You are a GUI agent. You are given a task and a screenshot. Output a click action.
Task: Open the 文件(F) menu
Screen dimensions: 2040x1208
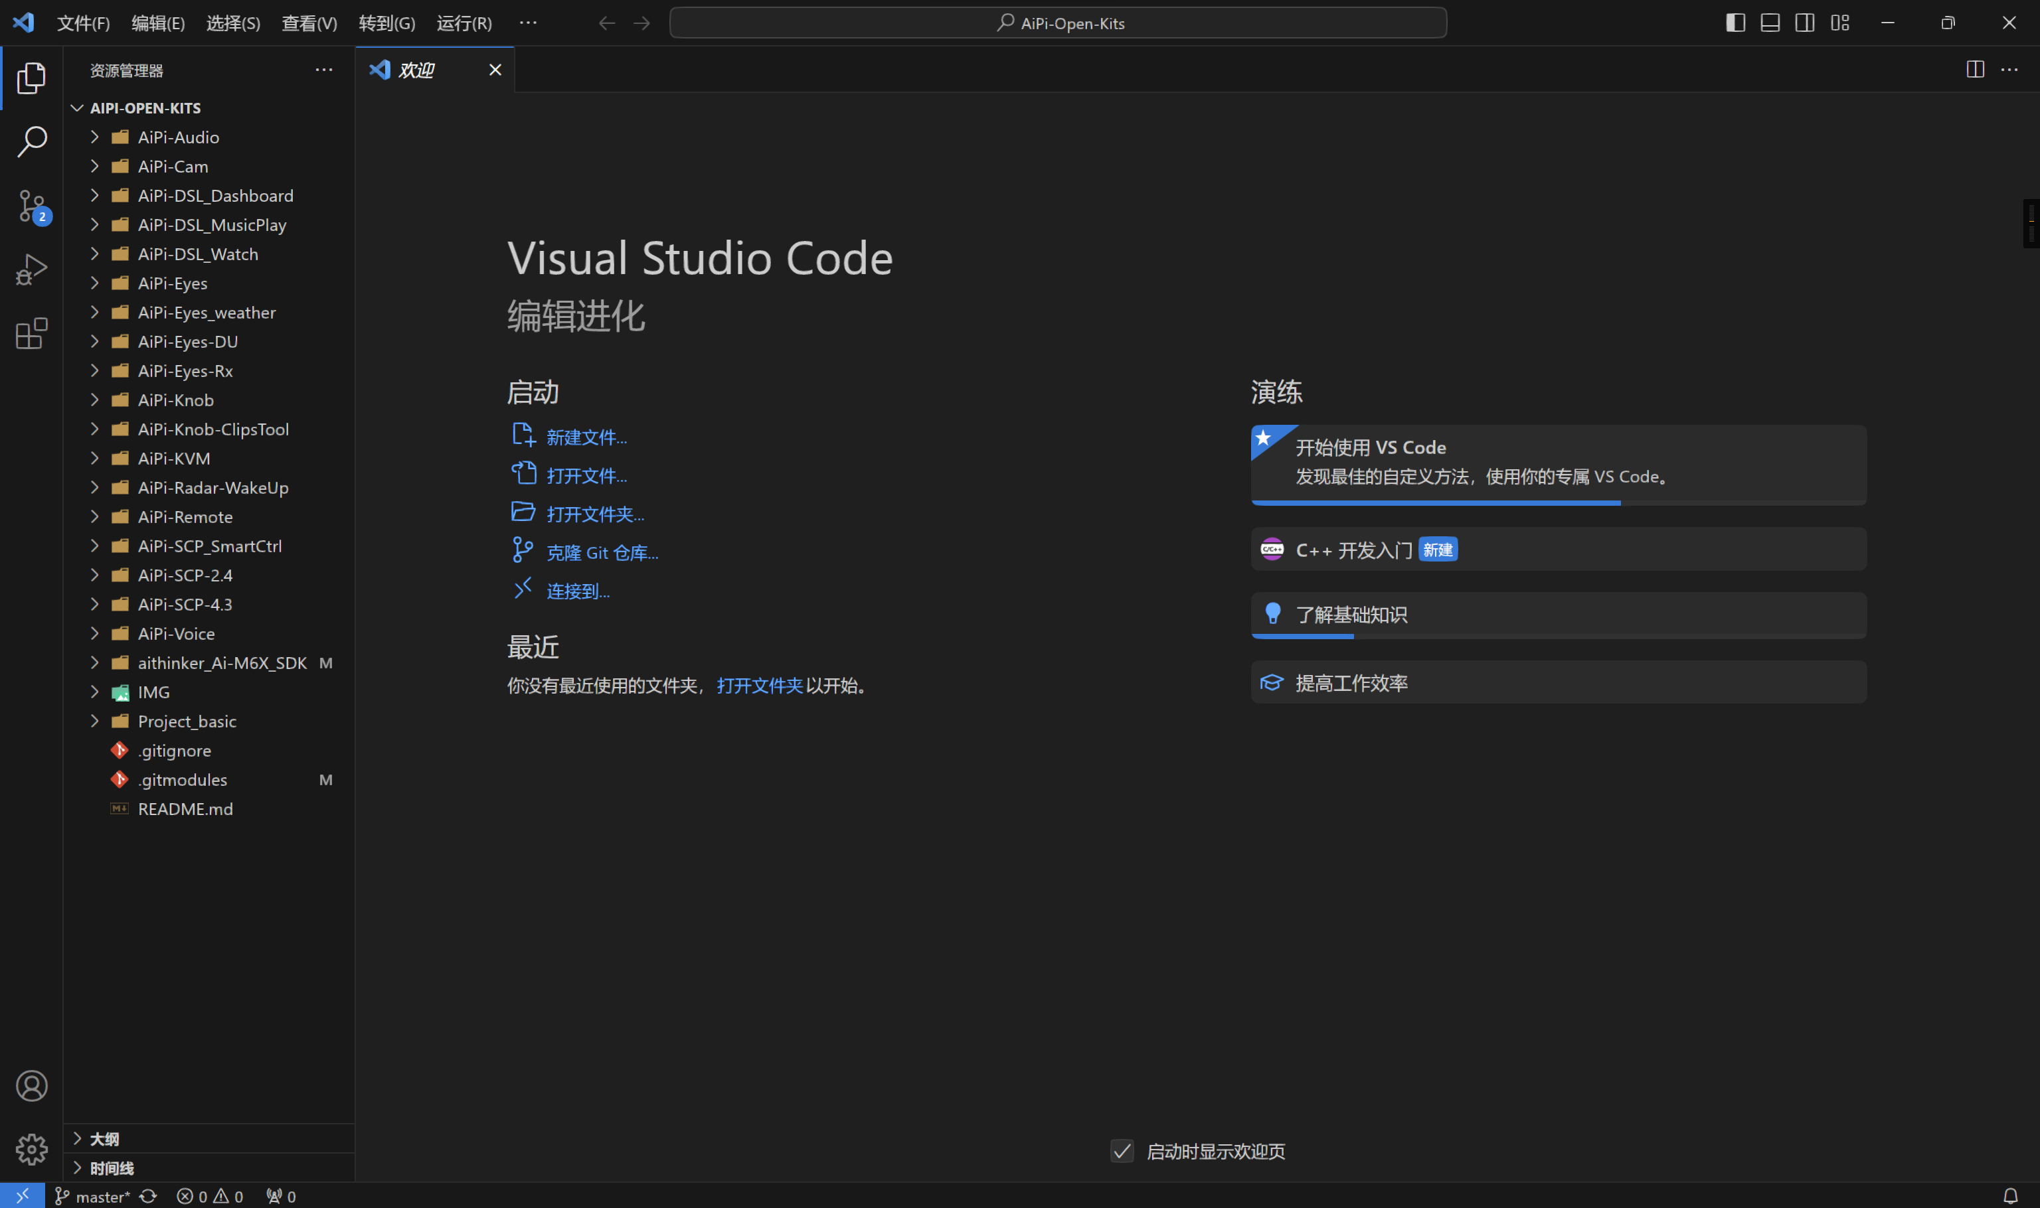pos(83,23)
